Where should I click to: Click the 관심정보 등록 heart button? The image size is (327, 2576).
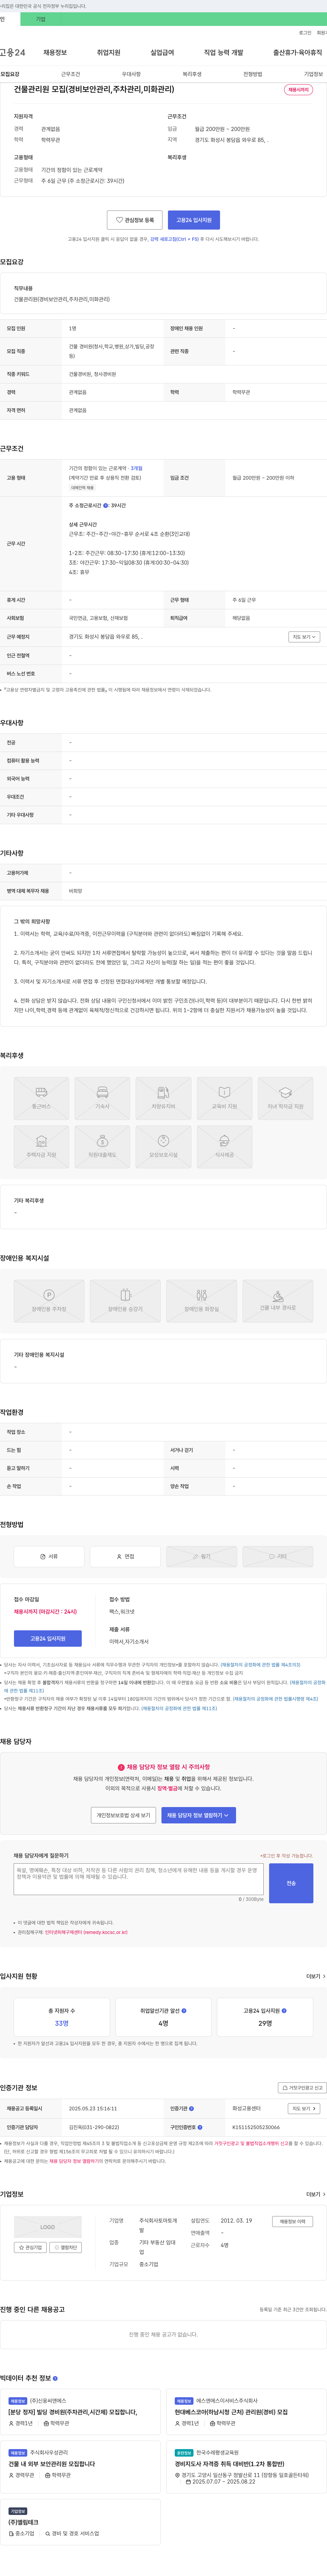click(135, 220)
